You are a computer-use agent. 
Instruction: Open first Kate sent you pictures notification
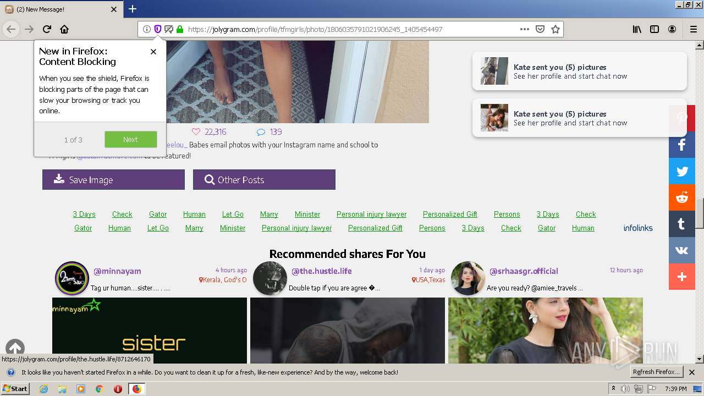(x=580, y=71)
